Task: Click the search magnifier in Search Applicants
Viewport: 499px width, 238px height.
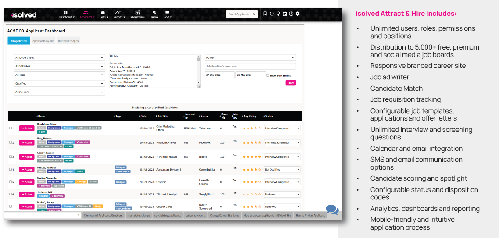Action: click(254, 14)
